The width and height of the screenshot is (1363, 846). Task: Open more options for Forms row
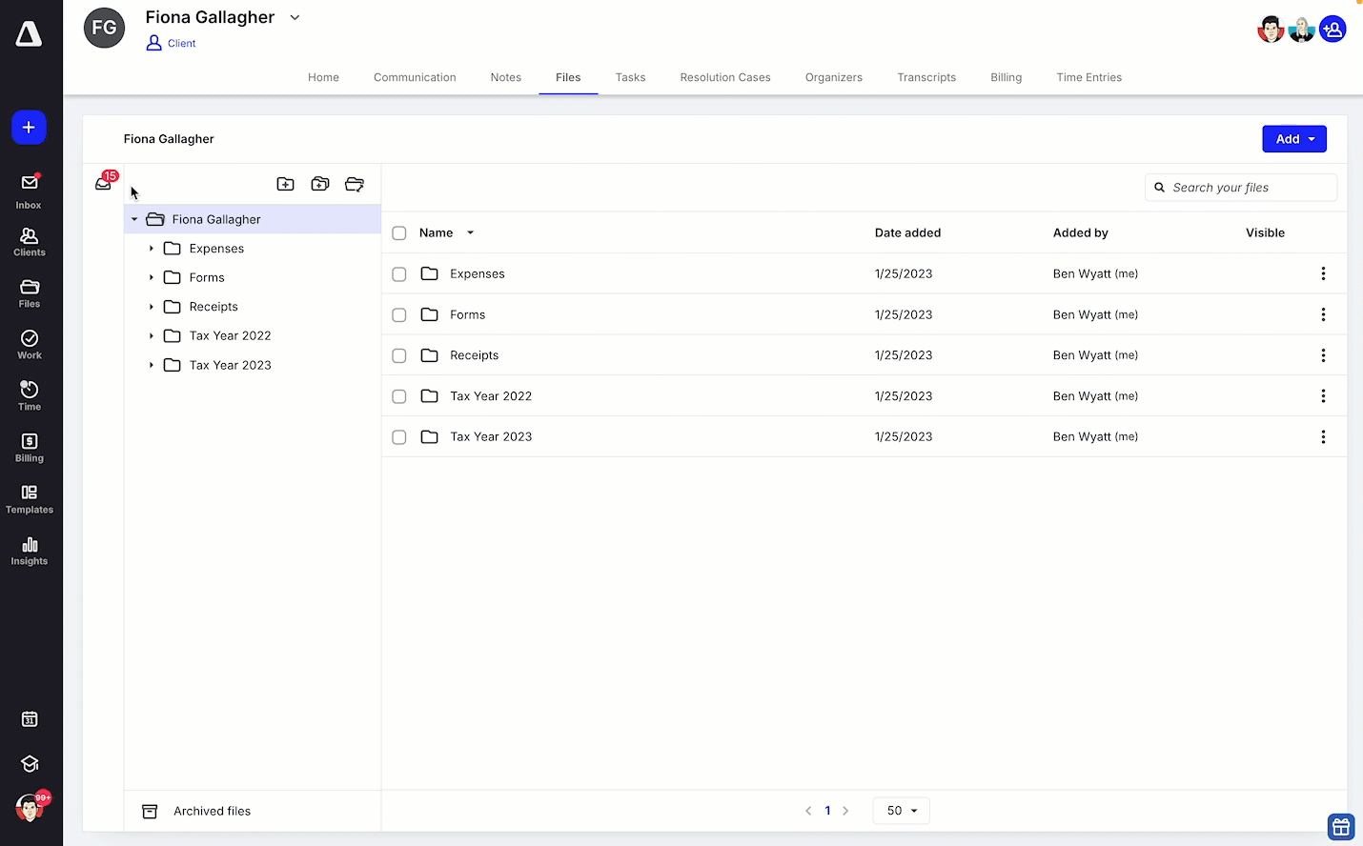1323,314
